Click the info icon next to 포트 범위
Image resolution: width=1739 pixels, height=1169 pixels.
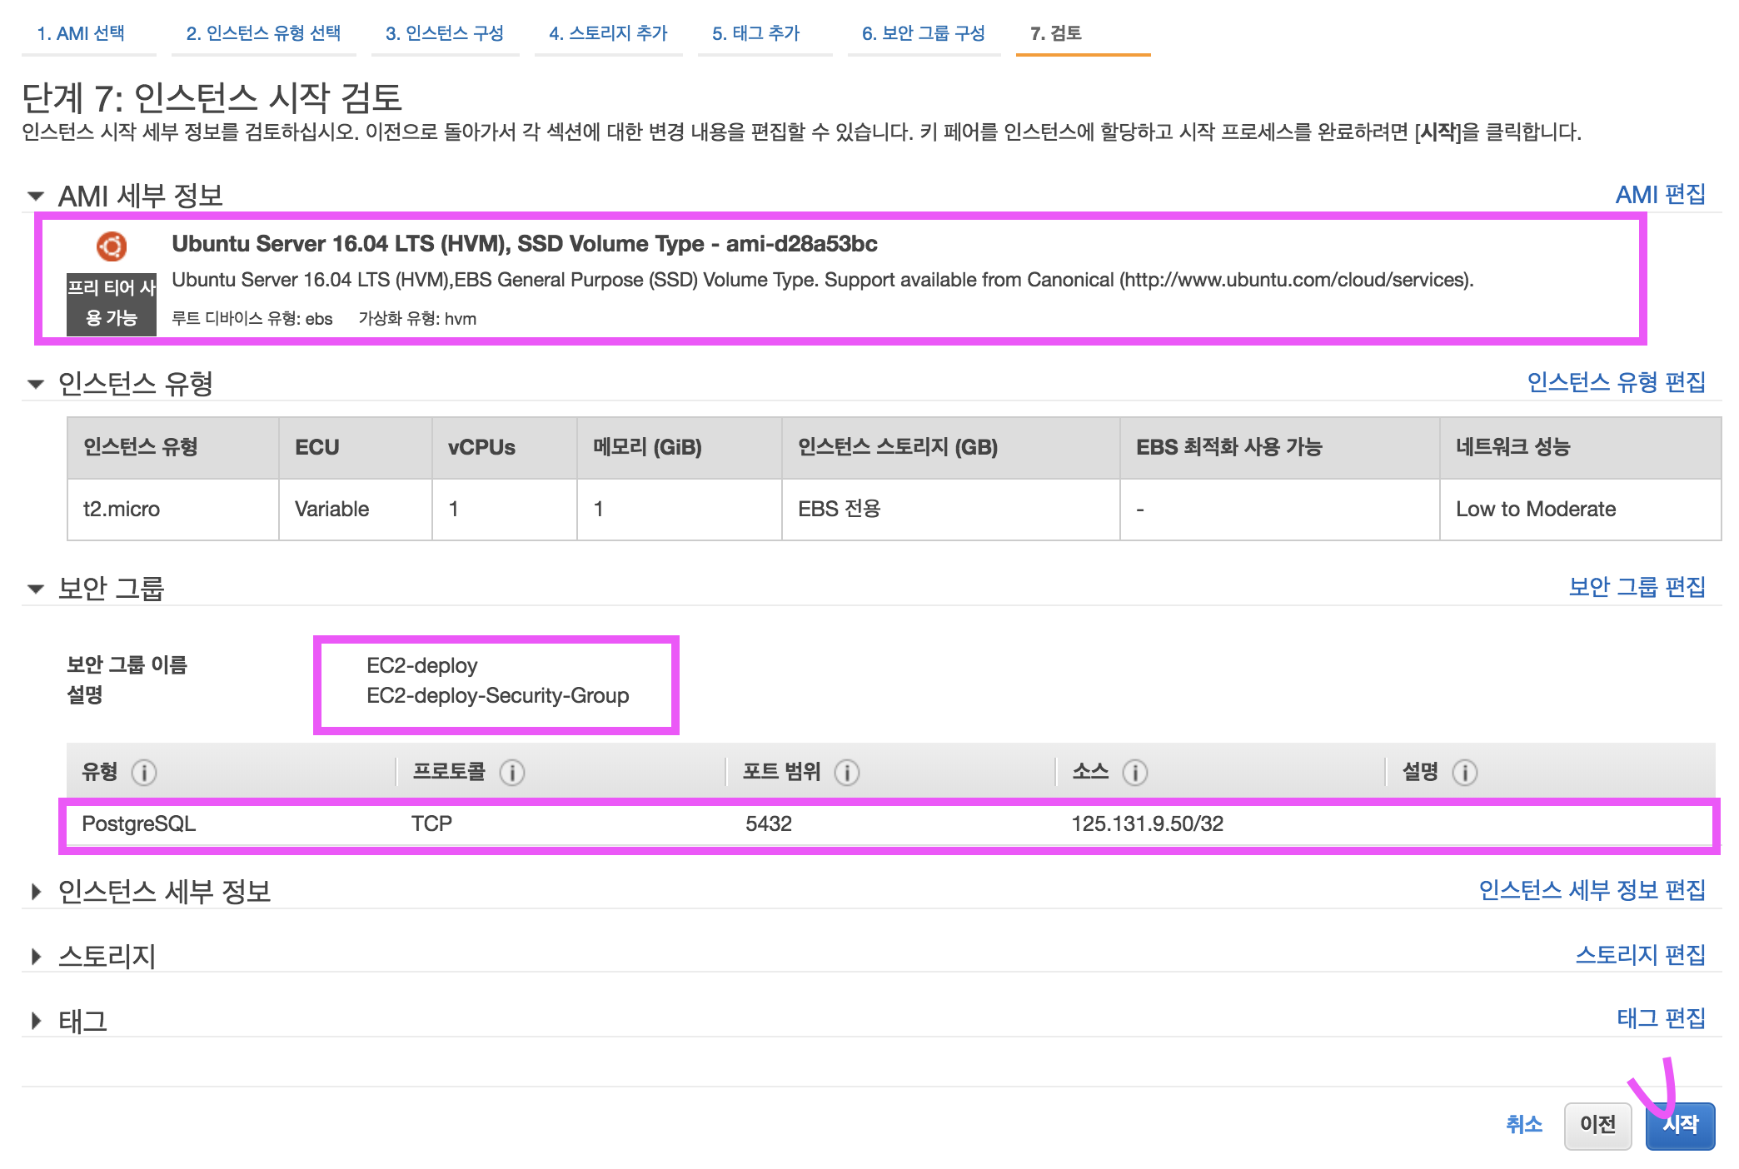click(847, 773)
